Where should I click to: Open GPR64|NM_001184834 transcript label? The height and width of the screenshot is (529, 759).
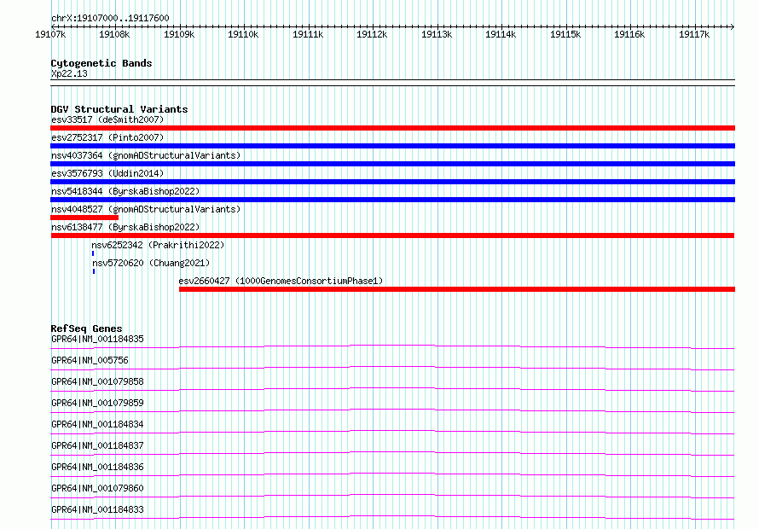[97, 424]
